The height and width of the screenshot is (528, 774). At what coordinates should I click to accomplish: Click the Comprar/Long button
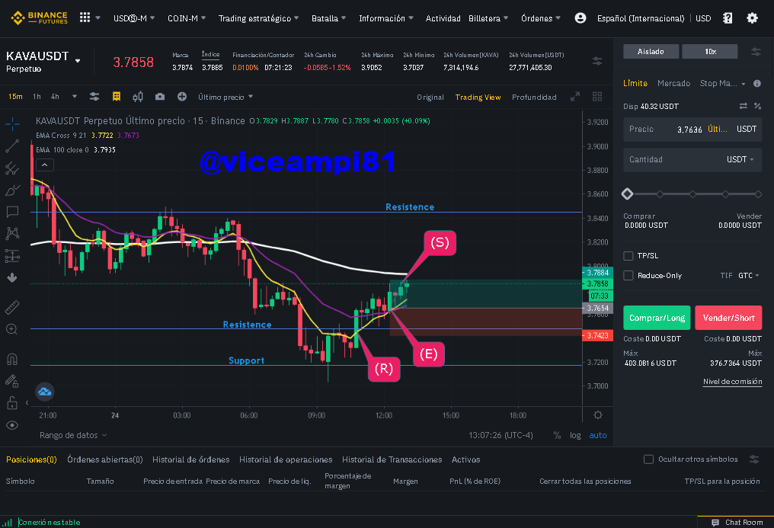click(657, 318)
